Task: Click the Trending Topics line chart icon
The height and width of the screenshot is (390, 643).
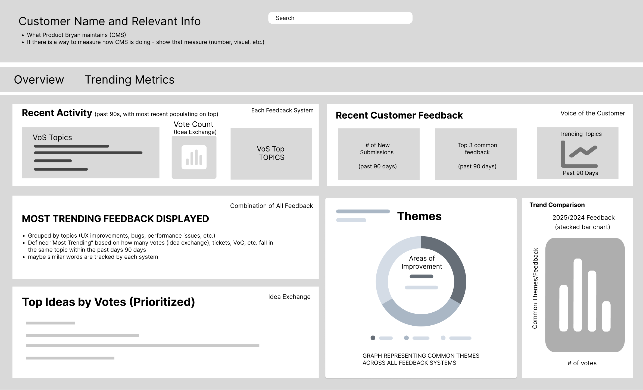Action: click(x=579, y=154)
